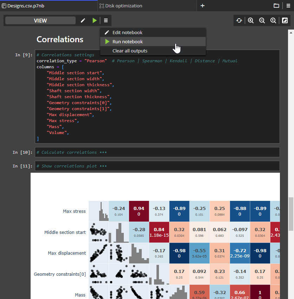Image resolution: width=294 pixels, height=299 pixels.
Task: Click the pencil edit icon in toolbar
Action: pyautogui.click(x=83, y=20)
